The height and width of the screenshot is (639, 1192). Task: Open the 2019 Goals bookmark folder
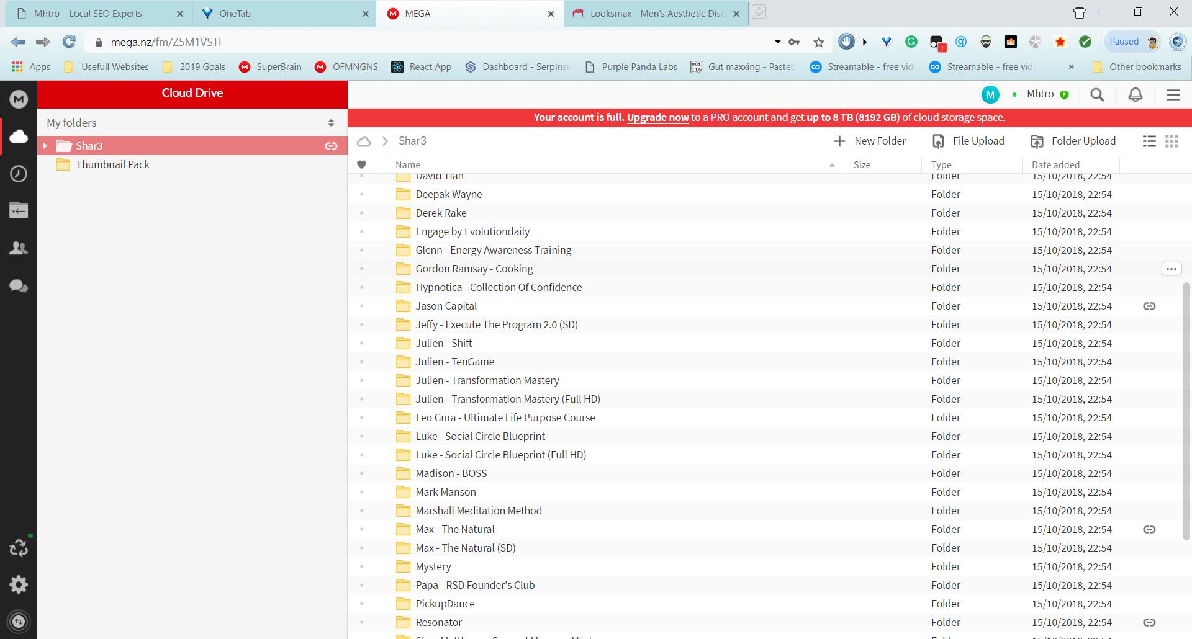coord(194,67)
